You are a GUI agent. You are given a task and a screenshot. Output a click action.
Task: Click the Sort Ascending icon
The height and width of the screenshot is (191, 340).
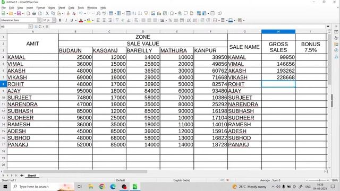pyautogui.click(x=134, y=13)
